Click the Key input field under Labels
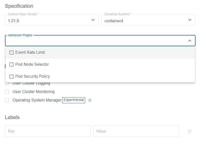Viewport: 201px width, 144px height. [x=47, y=131]
